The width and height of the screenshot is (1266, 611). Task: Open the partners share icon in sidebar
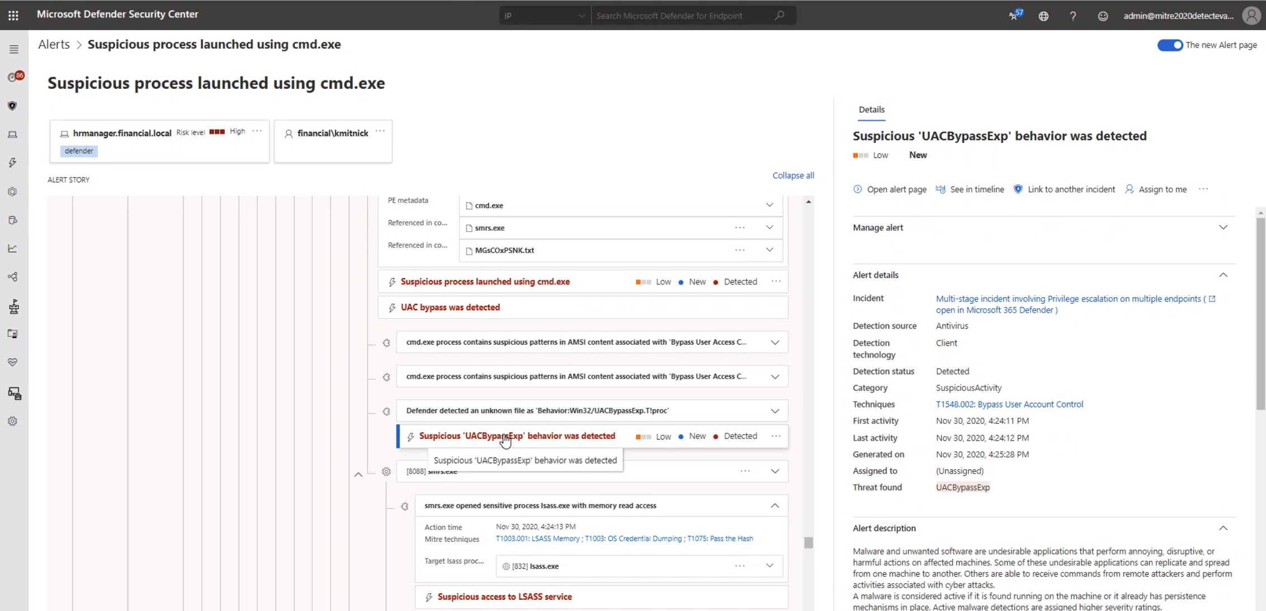13,277
